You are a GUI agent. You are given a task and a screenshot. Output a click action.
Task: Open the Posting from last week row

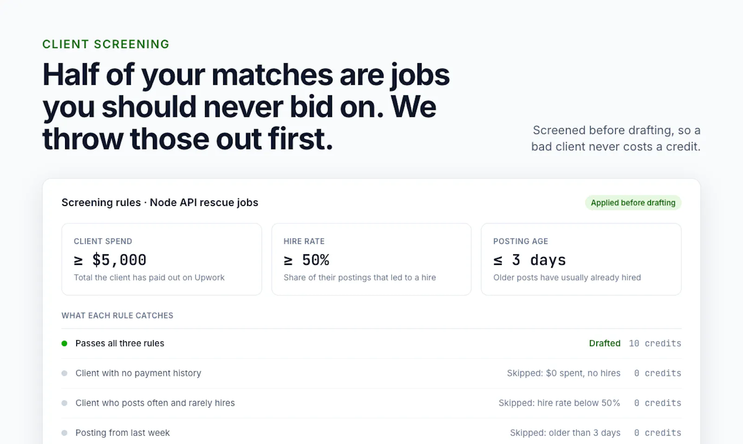[371, 433]
